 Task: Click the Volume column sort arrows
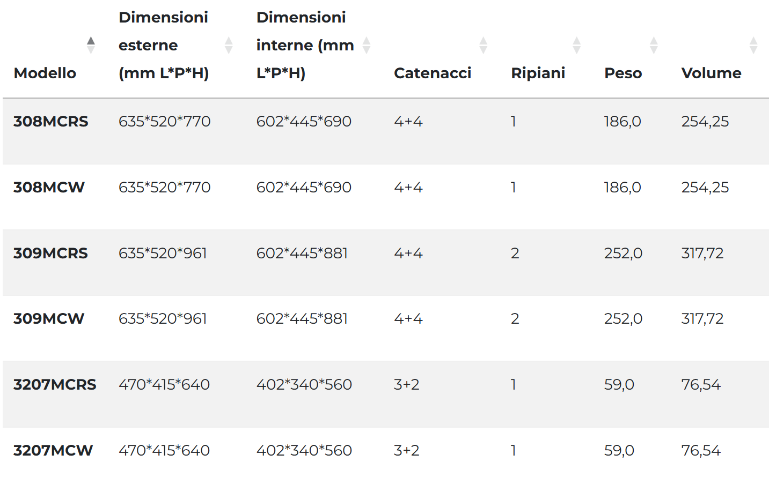[753, 45]
